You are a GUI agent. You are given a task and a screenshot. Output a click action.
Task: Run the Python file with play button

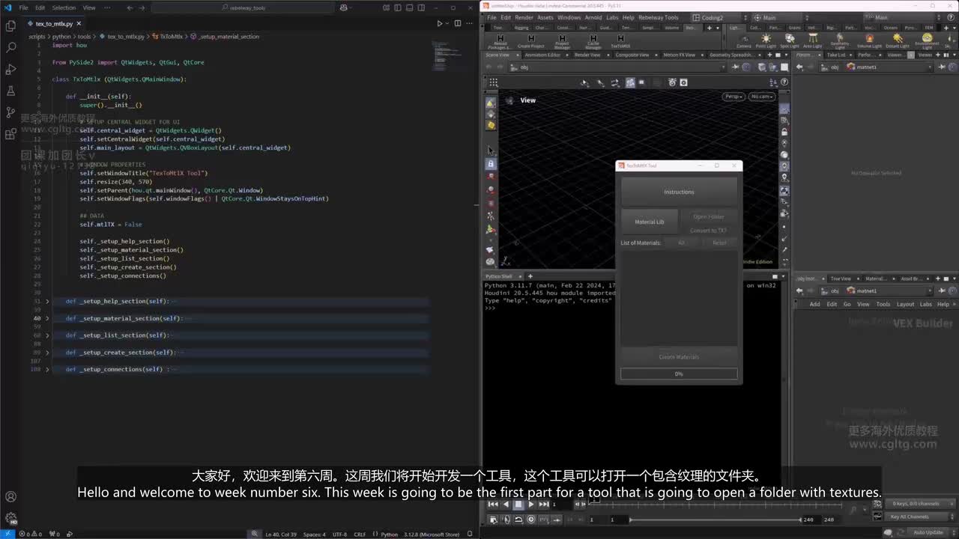coord(440,23)
